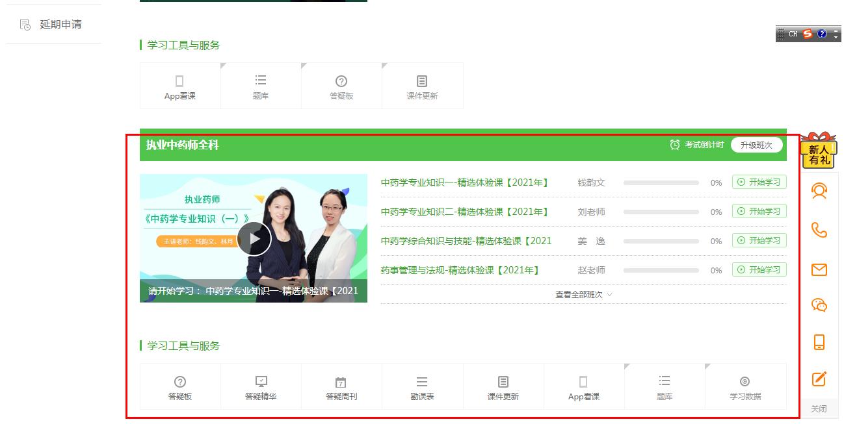Click 关闭 to close the side panel
The height and width of the screenshot is (424, 857).
819,408
